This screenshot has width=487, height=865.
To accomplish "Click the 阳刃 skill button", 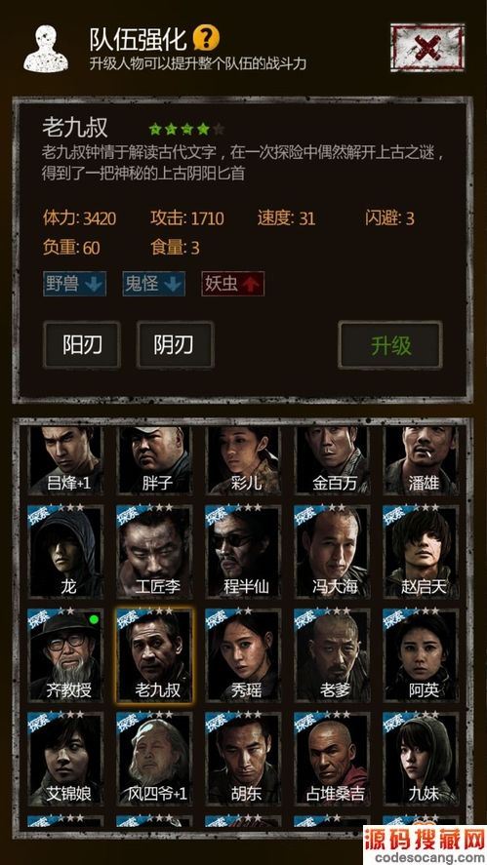I will [82, 345].
